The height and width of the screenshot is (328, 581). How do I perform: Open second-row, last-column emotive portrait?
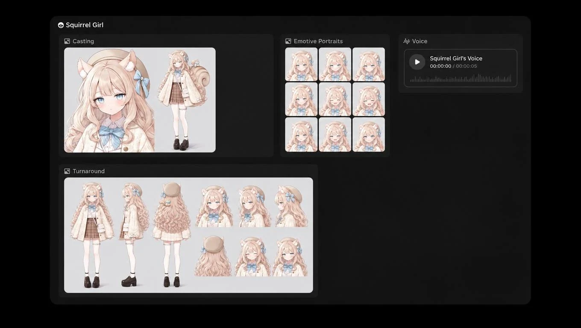point(369,99)
